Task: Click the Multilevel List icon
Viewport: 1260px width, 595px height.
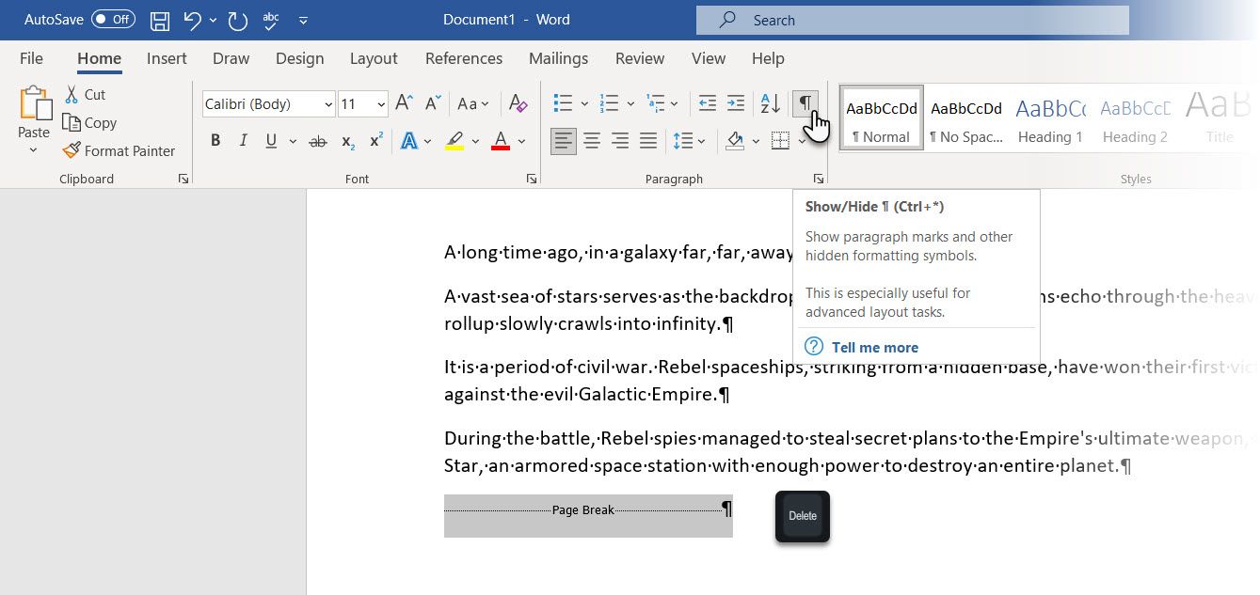Action: pyautogui.click(x=656, y=103)
